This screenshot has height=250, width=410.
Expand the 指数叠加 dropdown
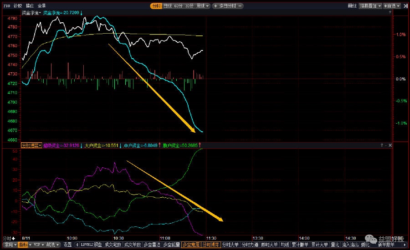[x=370, y=6]
